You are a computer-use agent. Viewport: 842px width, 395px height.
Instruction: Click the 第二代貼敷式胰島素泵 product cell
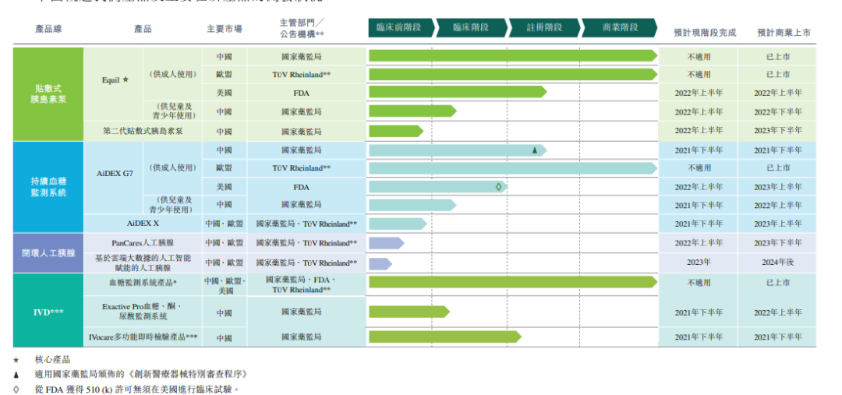(143, 131)
